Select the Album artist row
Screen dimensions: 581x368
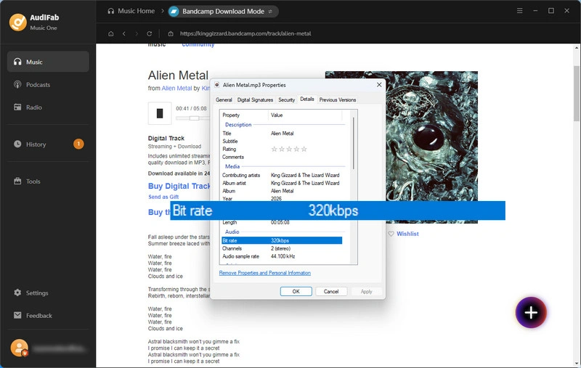coord(282,183)
